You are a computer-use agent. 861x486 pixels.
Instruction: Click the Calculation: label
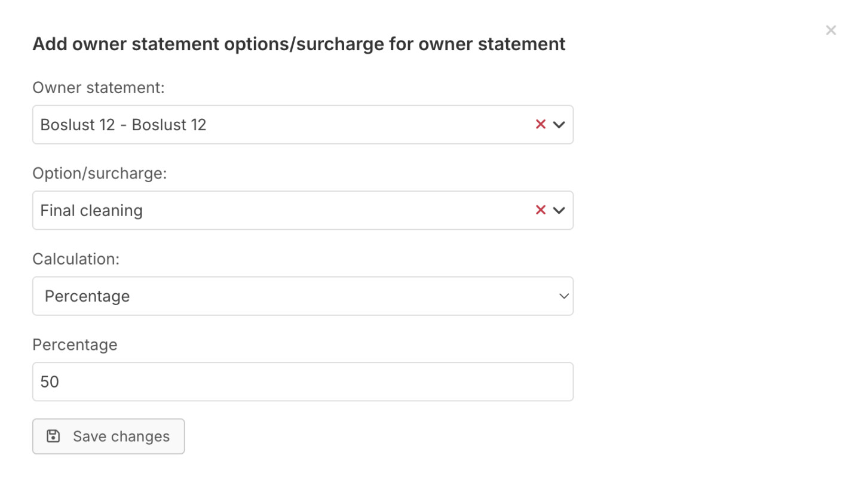[76, 259]
